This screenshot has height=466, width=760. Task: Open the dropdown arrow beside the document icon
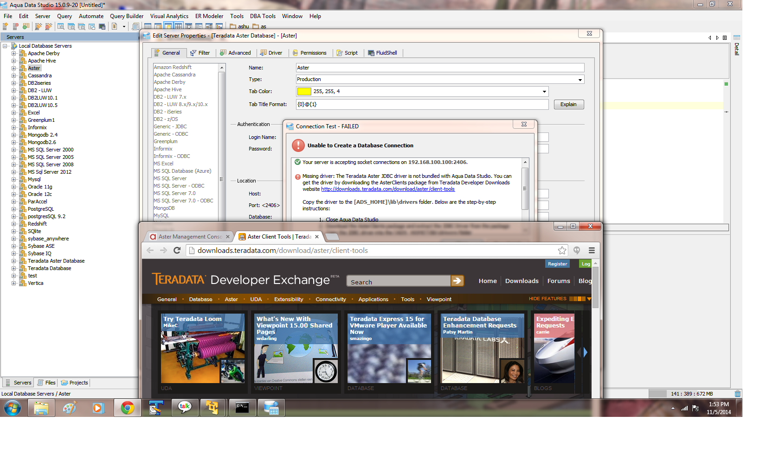[x=124, y=26]
